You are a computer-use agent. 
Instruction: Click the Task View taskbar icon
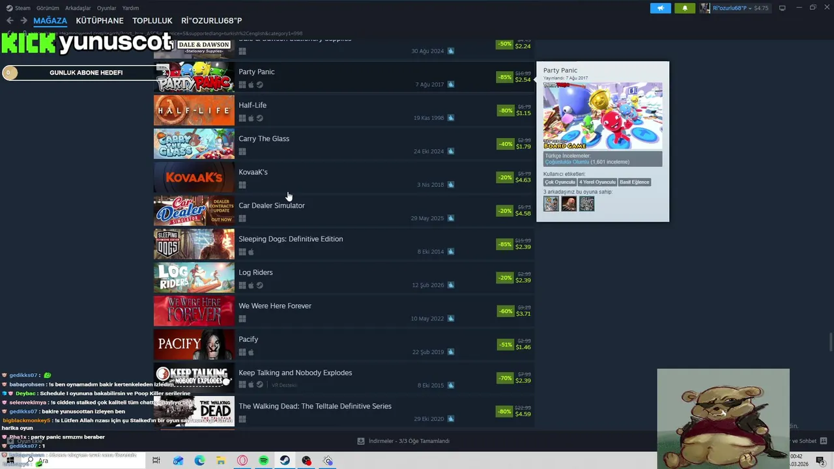156,461
